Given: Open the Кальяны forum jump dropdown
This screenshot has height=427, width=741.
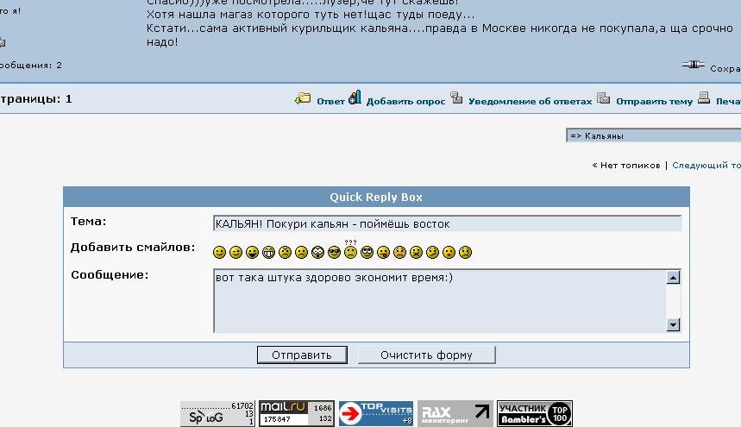Looking at the screenshot, I should (x=653, y=135).
